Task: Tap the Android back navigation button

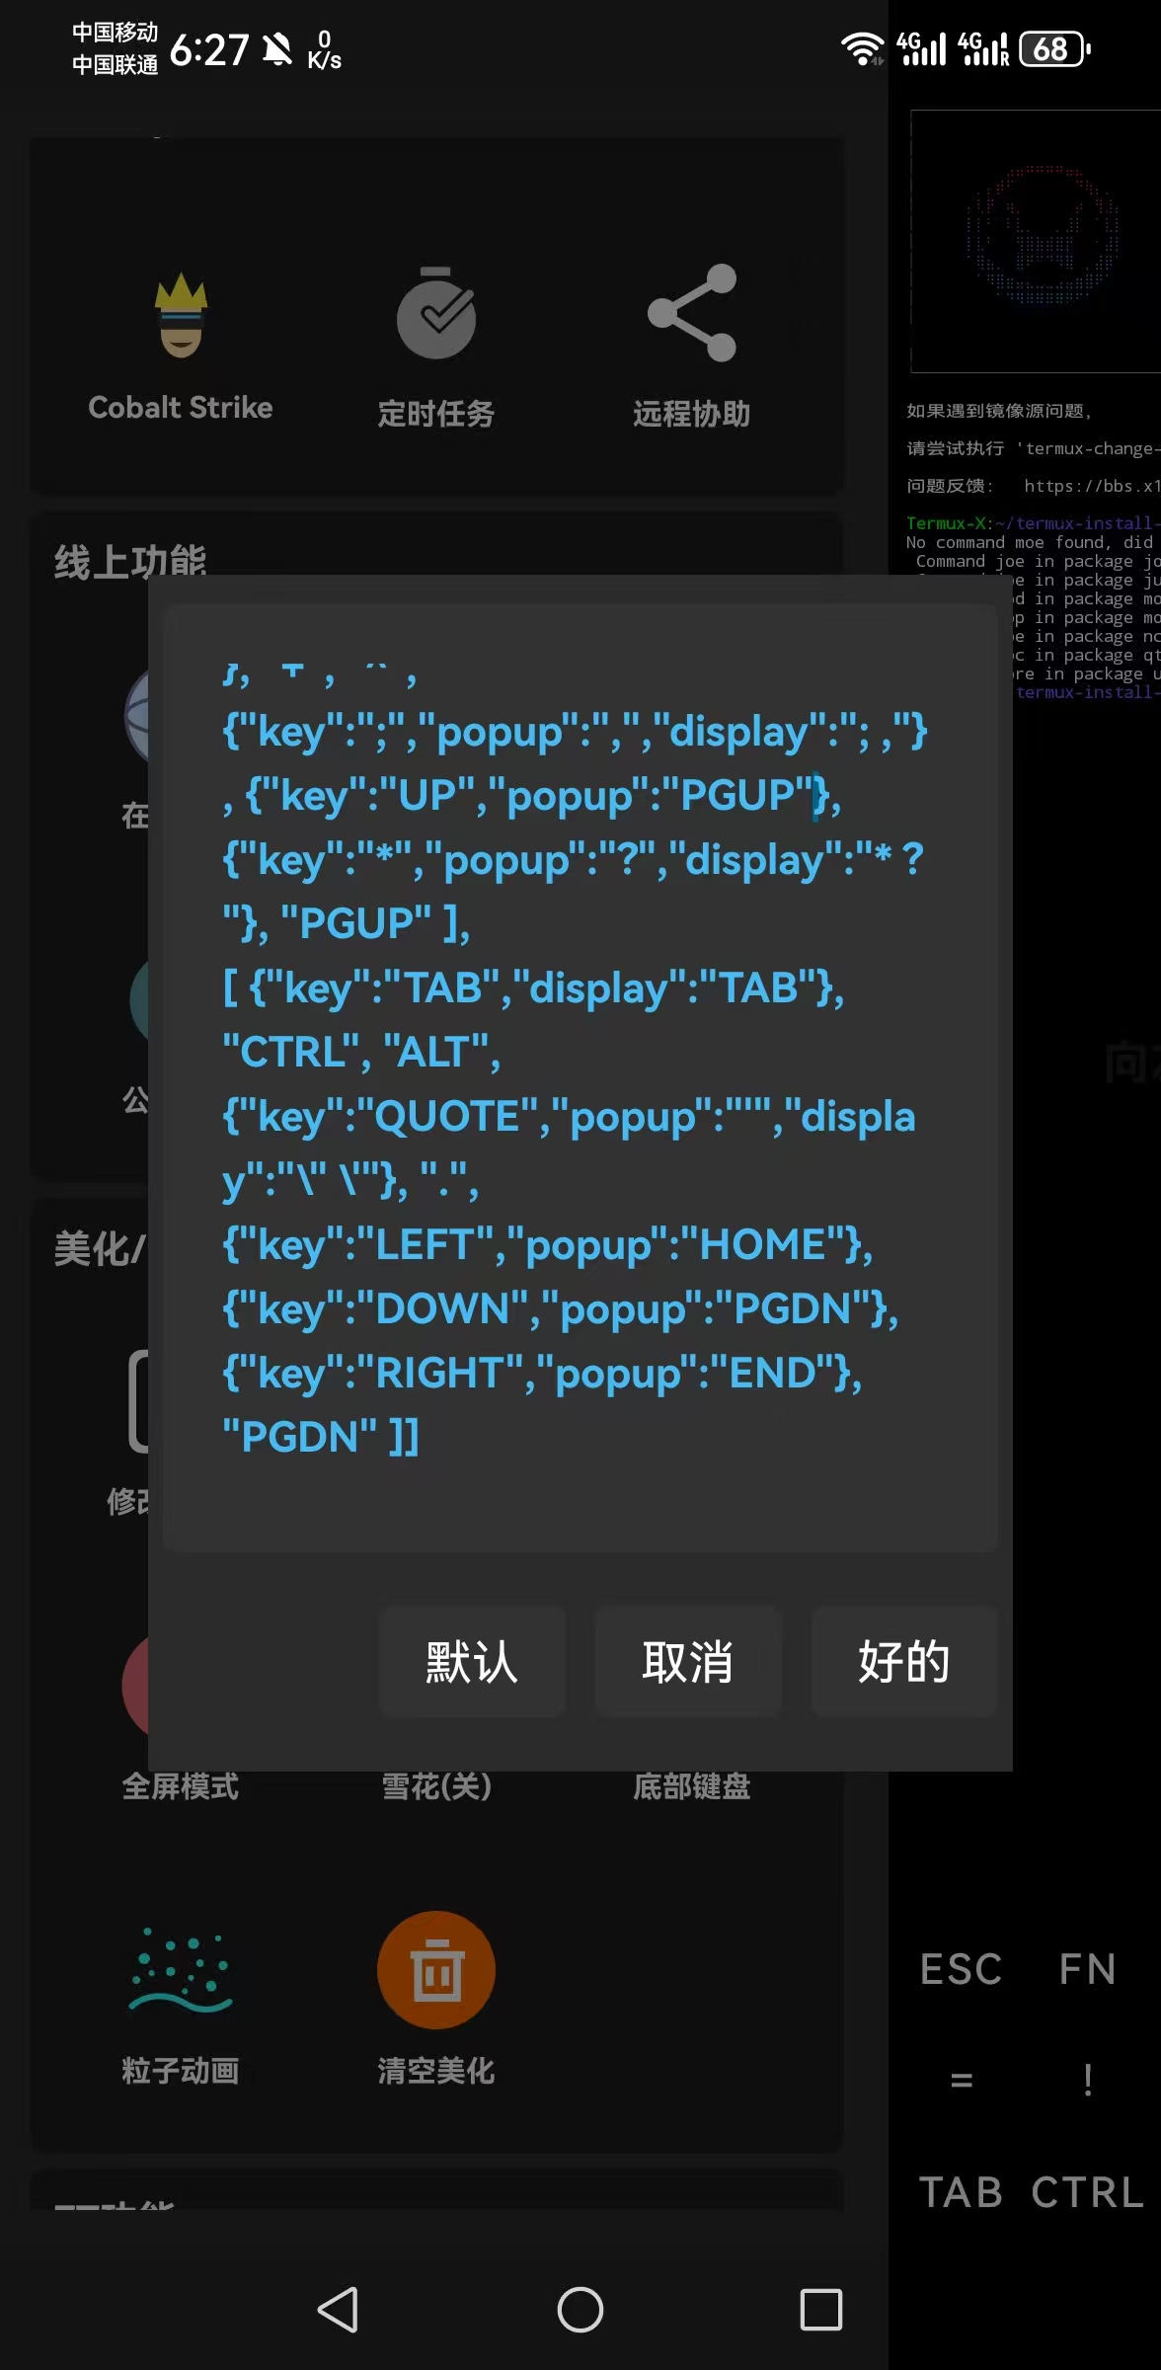Action: [x=338, y=2310]
